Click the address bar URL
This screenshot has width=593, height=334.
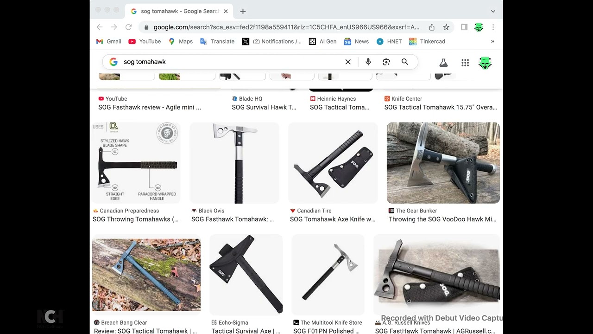[286, 27]
